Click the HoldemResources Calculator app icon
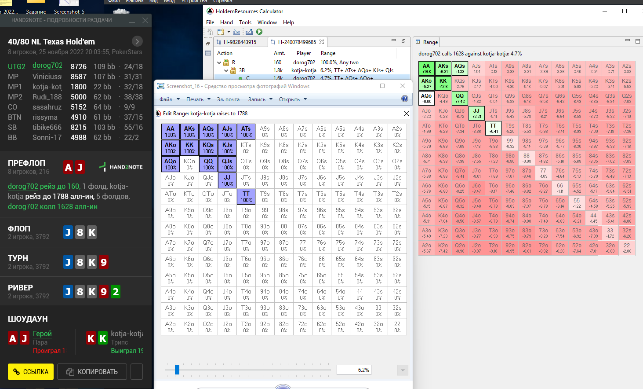This screenshot has width=643, height=389. point(210,11)
